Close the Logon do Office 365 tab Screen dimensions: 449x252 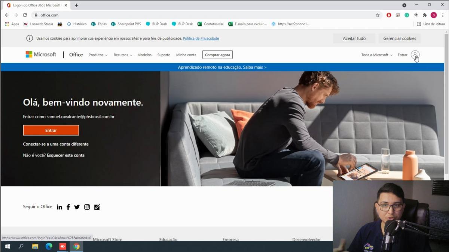coord(66,5)
